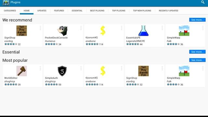Click star rating of SimpleAuth (59)
Screen dimensions: 208x117
(x=51, y=84)
